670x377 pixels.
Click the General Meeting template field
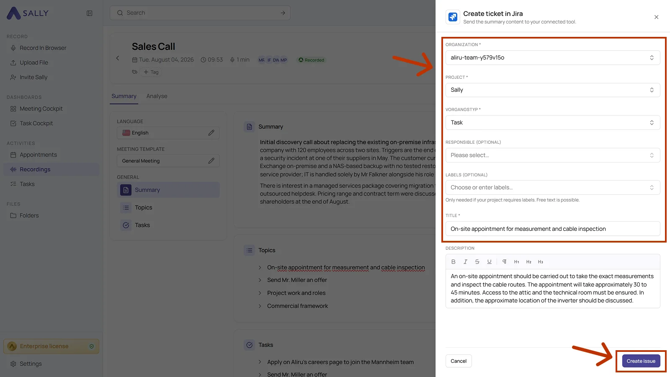click(x=168, y=161)
